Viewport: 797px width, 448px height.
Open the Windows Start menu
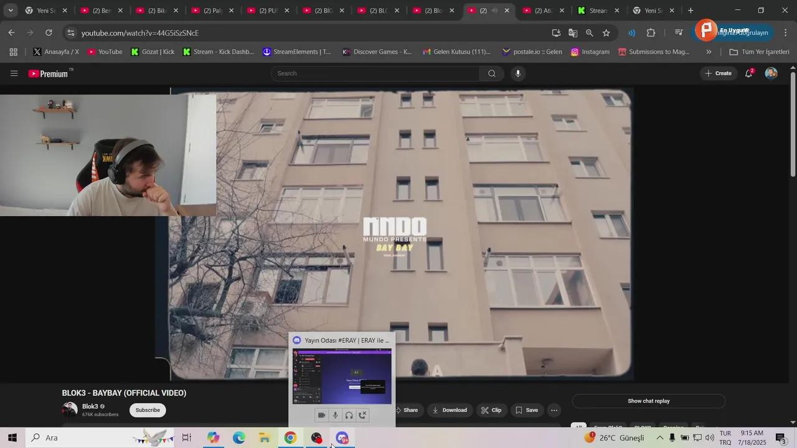tap(12, 437)
